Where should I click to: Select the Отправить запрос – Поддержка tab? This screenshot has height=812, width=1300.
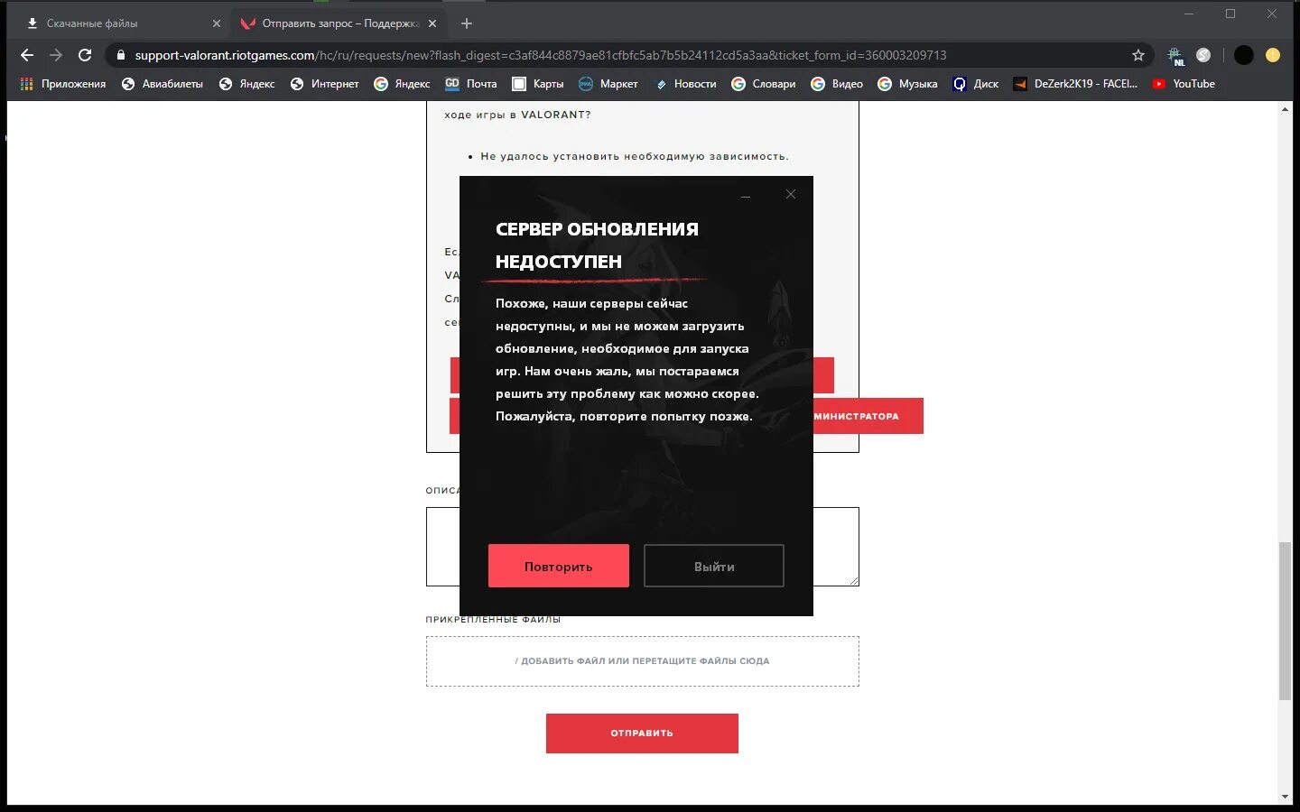(x=339, y=23)
